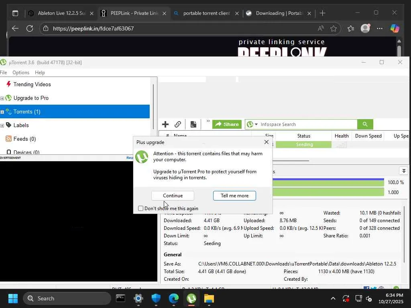This screenshot has height=308, width=411.
Task: Click the Windows taskbar Search box
Action: click(67, 298)
